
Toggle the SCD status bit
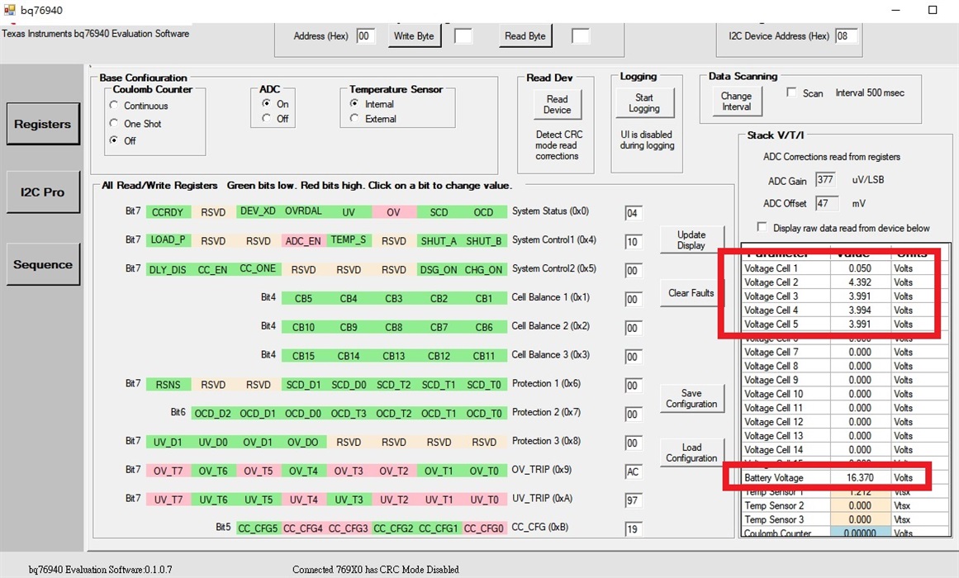coord(439,211)
